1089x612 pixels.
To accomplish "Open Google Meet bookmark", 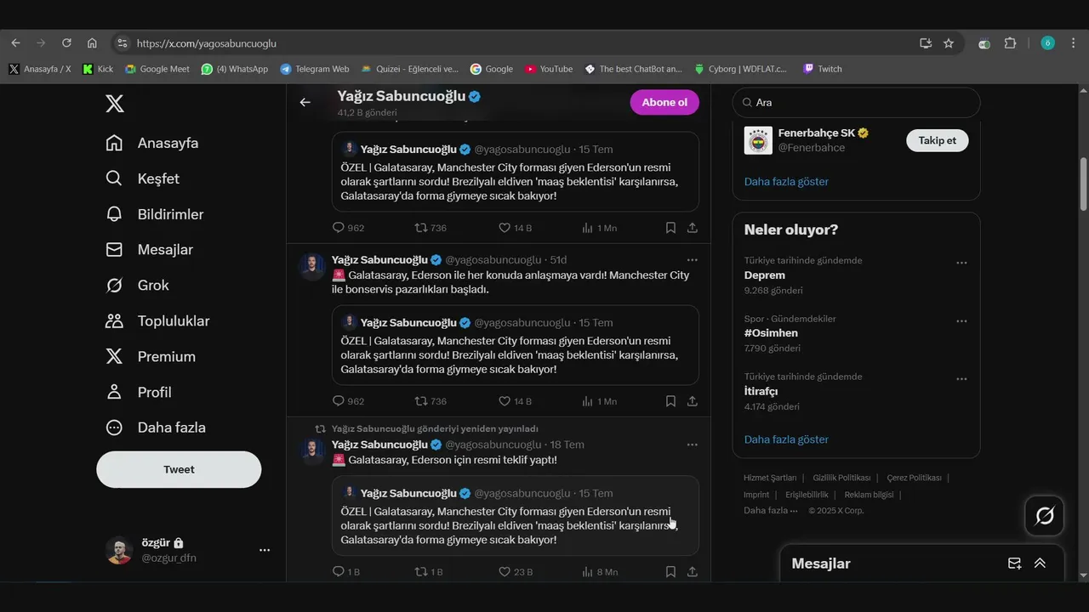I will pos(157,69).
